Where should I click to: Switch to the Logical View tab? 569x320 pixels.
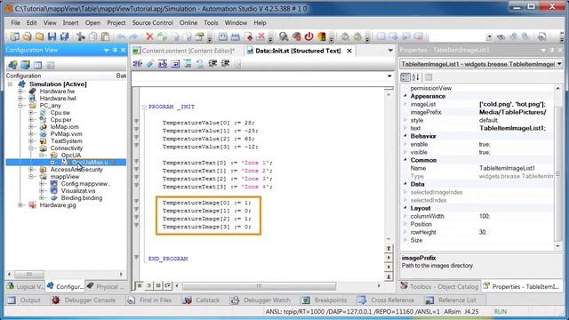click(25, 286)
